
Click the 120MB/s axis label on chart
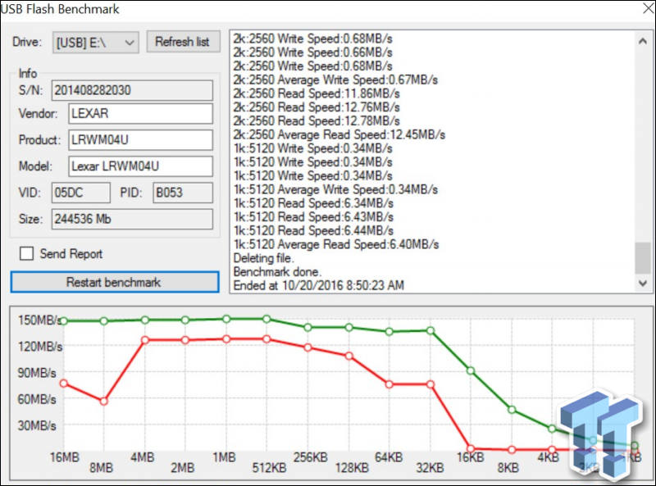(x=40, y=347)
